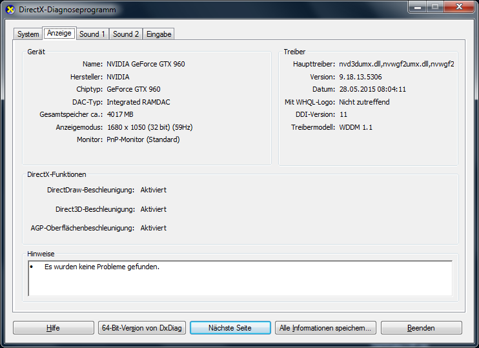Click the Direct3D-Beschleunigung Aktiviert status
Screen dimensions: 479x348
click(153, 209)
